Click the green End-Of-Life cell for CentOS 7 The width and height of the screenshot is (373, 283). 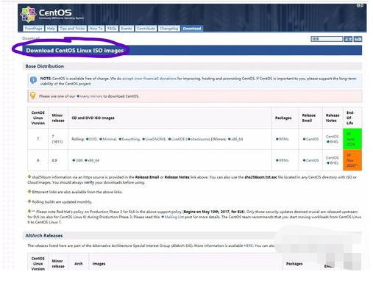click(352, 139)
